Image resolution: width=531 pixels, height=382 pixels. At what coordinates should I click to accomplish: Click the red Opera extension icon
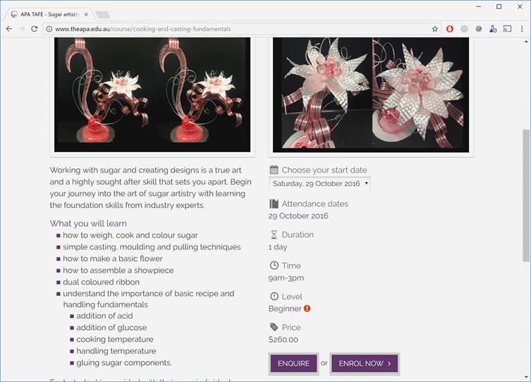pos(450,29)
